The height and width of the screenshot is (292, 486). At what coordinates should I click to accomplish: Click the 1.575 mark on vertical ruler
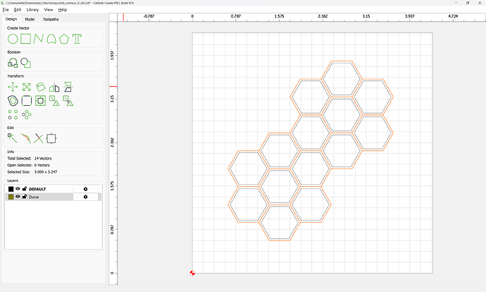[112, 185]
